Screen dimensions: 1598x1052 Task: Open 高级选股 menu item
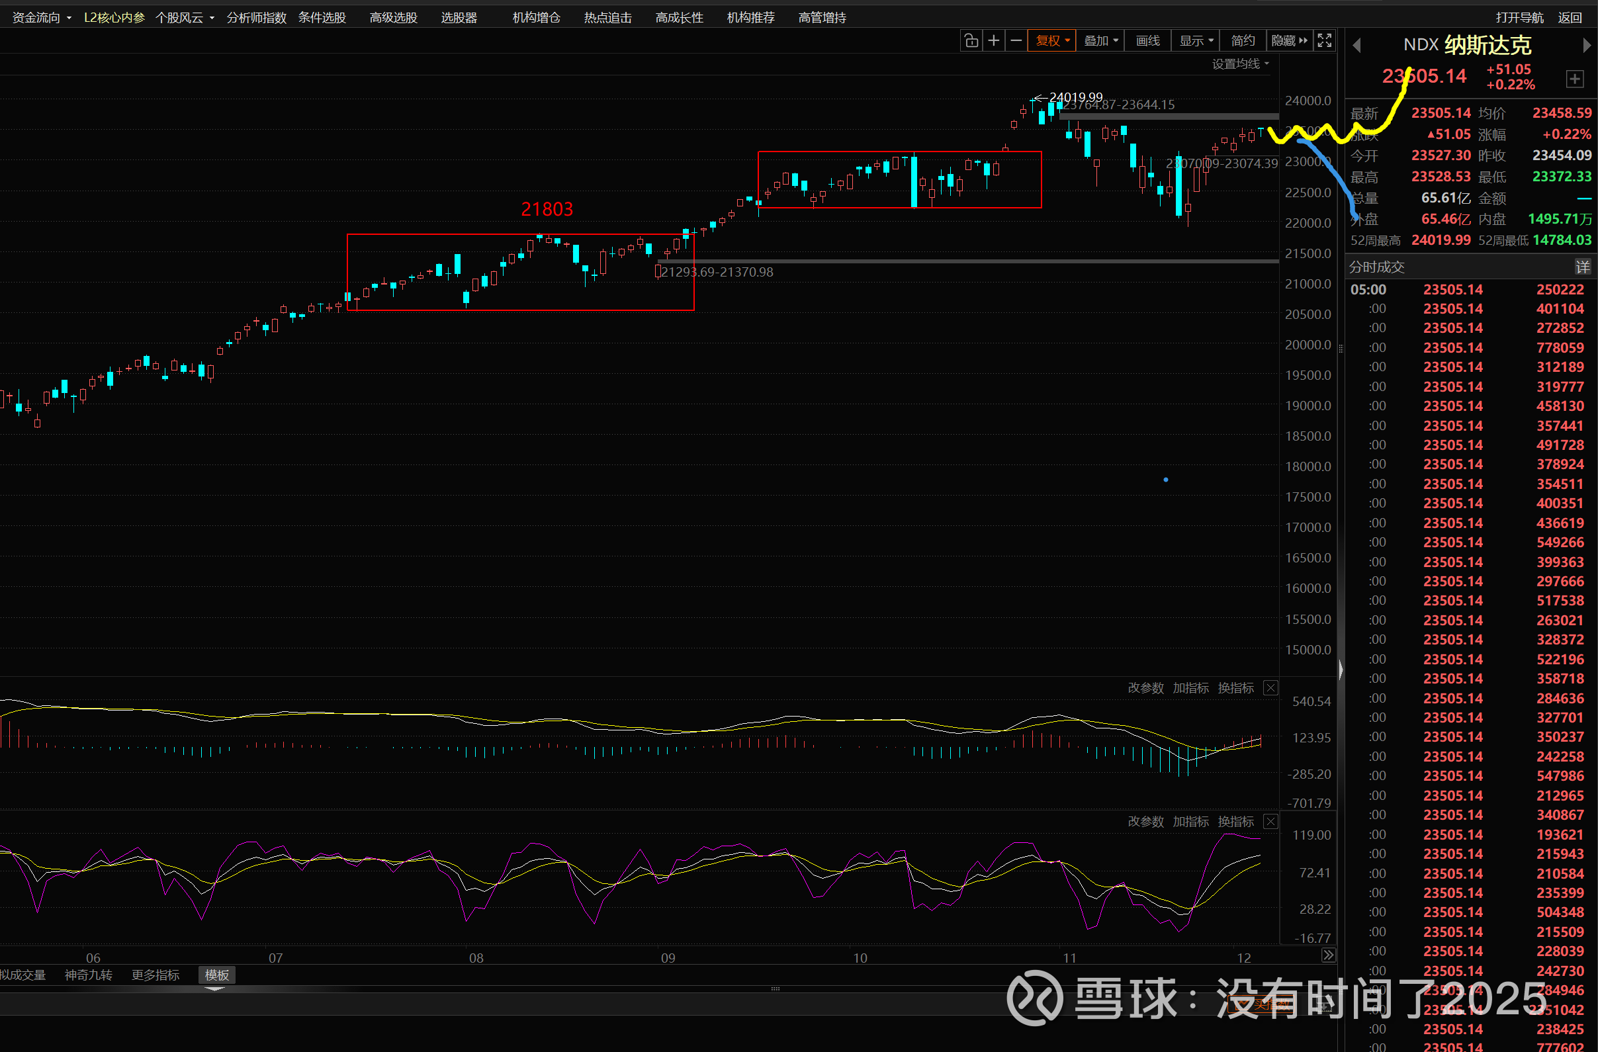pyautogui.click(x=394, y=17)
